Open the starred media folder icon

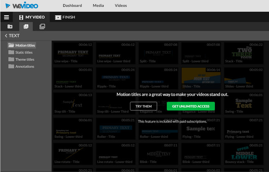(x=10, y=26)
